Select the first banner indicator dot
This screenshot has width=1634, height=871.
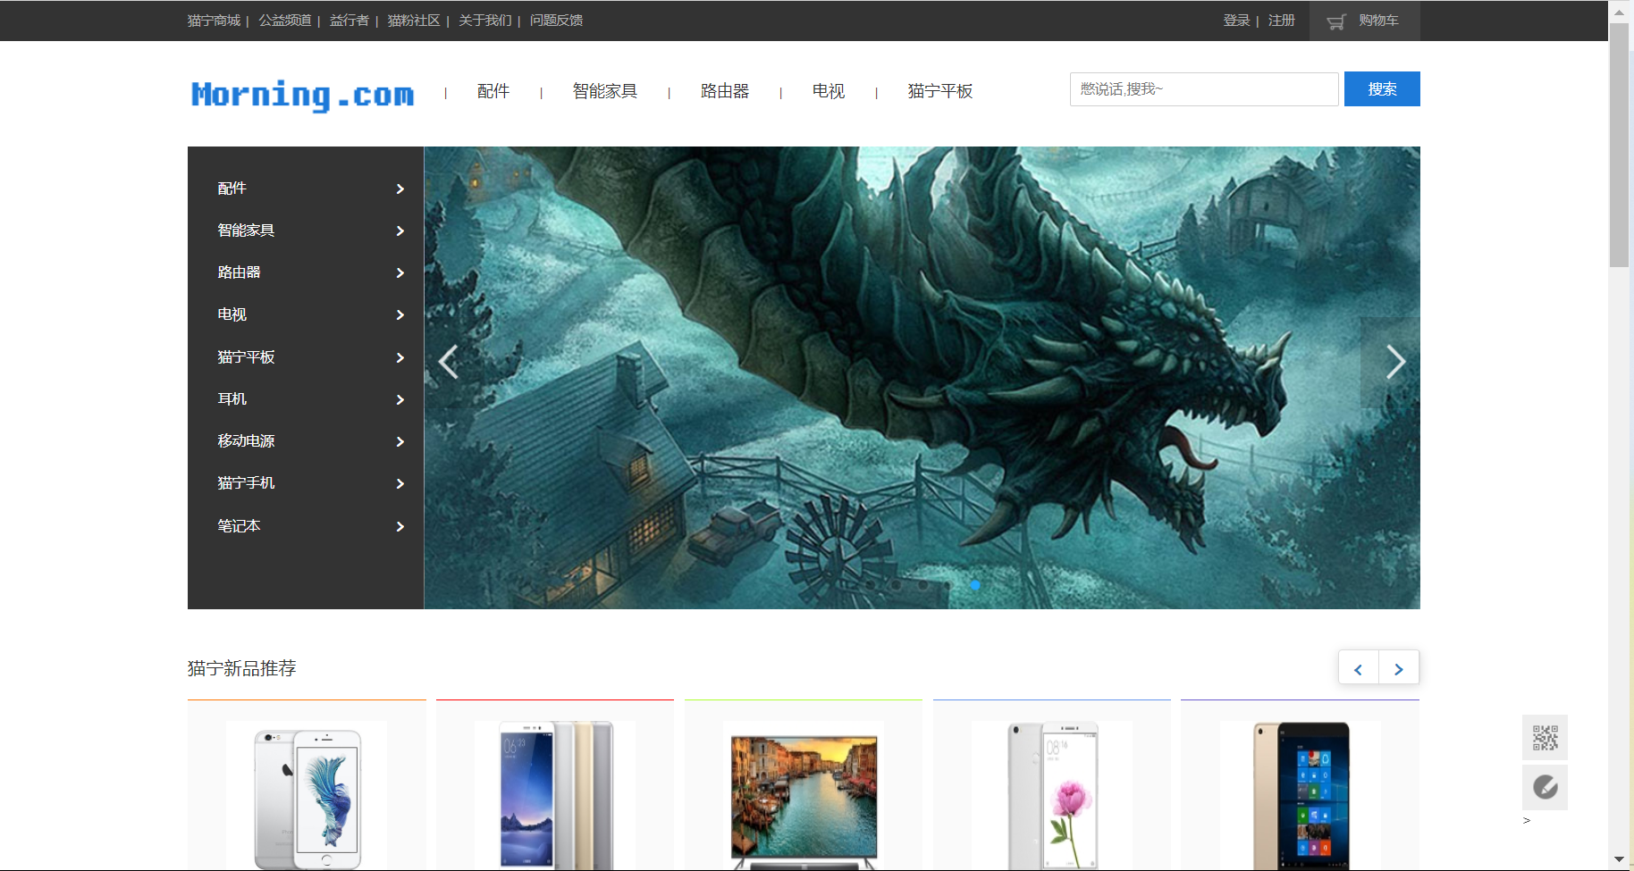point(870,585)
